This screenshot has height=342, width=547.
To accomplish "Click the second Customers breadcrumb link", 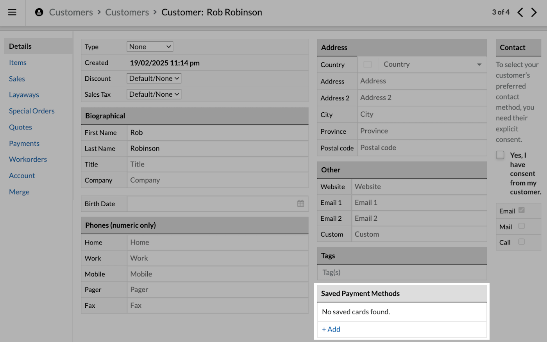I will pyautogui.click(x=127, y=12).
